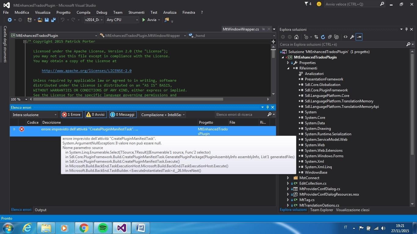Click the Elenco errori di ricerca search field

click(x=240, y=115)
